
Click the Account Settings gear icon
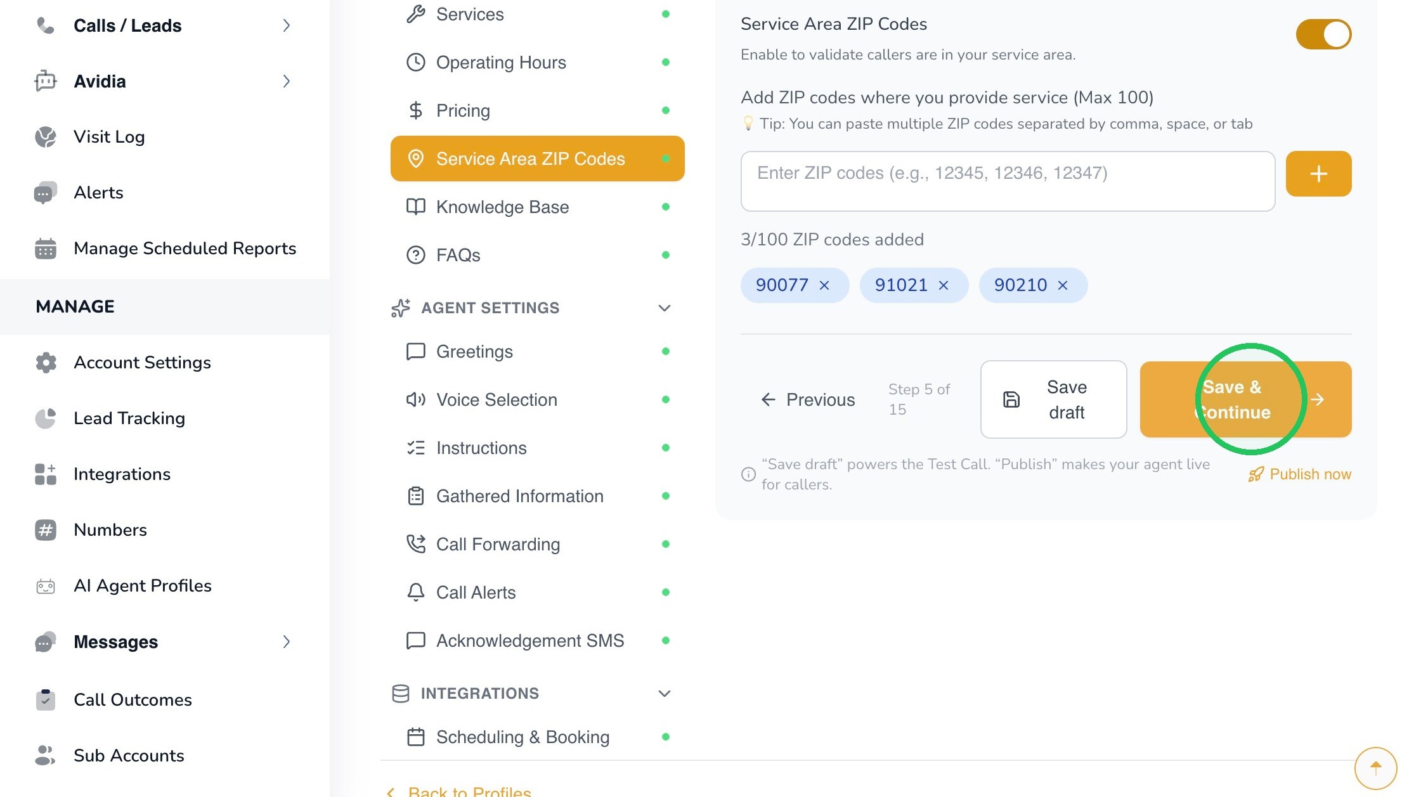coord(46,363)
